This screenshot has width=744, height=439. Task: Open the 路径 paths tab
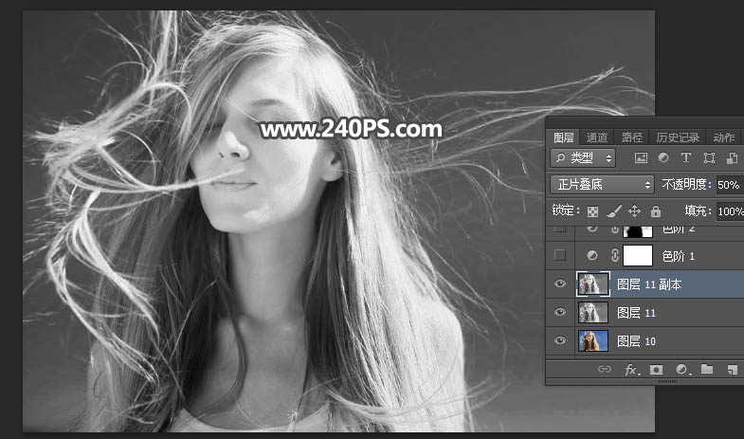click(x=631, y=137)
